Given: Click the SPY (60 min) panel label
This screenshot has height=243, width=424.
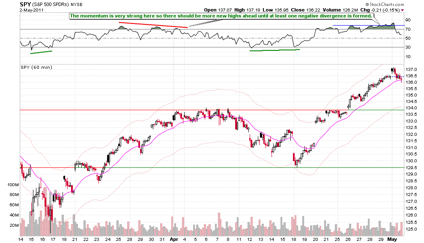Looking at the screenshot, I should tap(36, 67).
